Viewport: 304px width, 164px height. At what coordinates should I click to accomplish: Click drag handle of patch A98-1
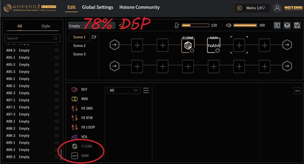click(57, 121)
